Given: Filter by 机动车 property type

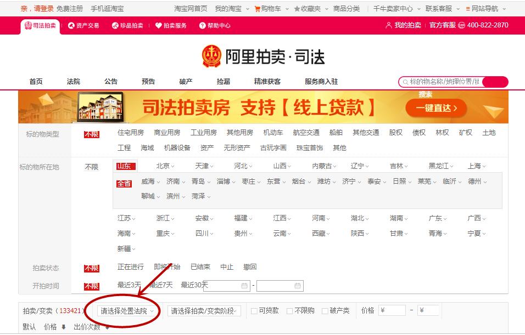Looking at the screenshot, I should pyautogui.click(x=273, y=133).
